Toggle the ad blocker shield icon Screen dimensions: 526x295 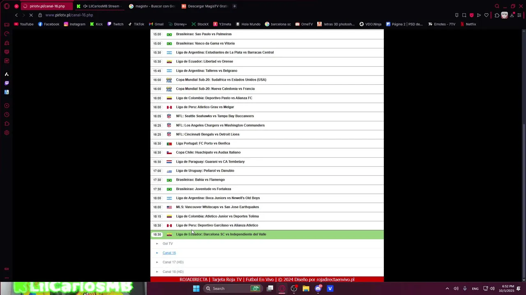pyautogui.click(x=471, y=15)
